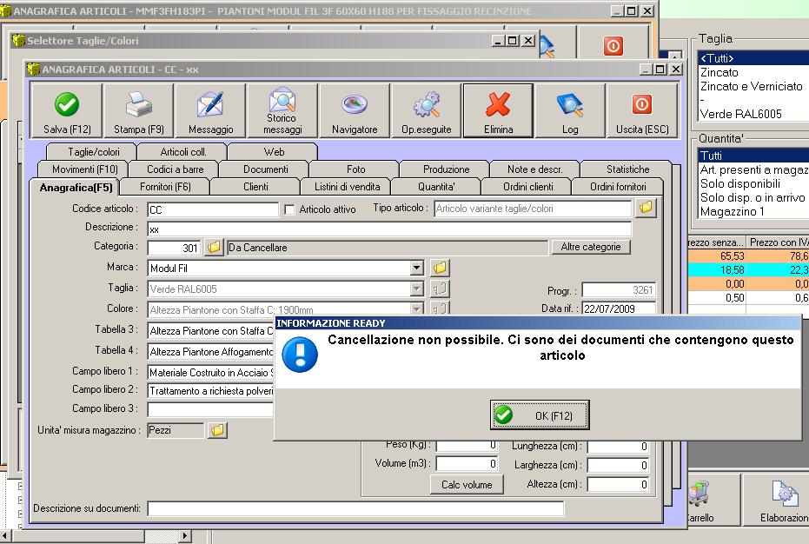Click price cell 18,58 in table

[x=717, y=270]
